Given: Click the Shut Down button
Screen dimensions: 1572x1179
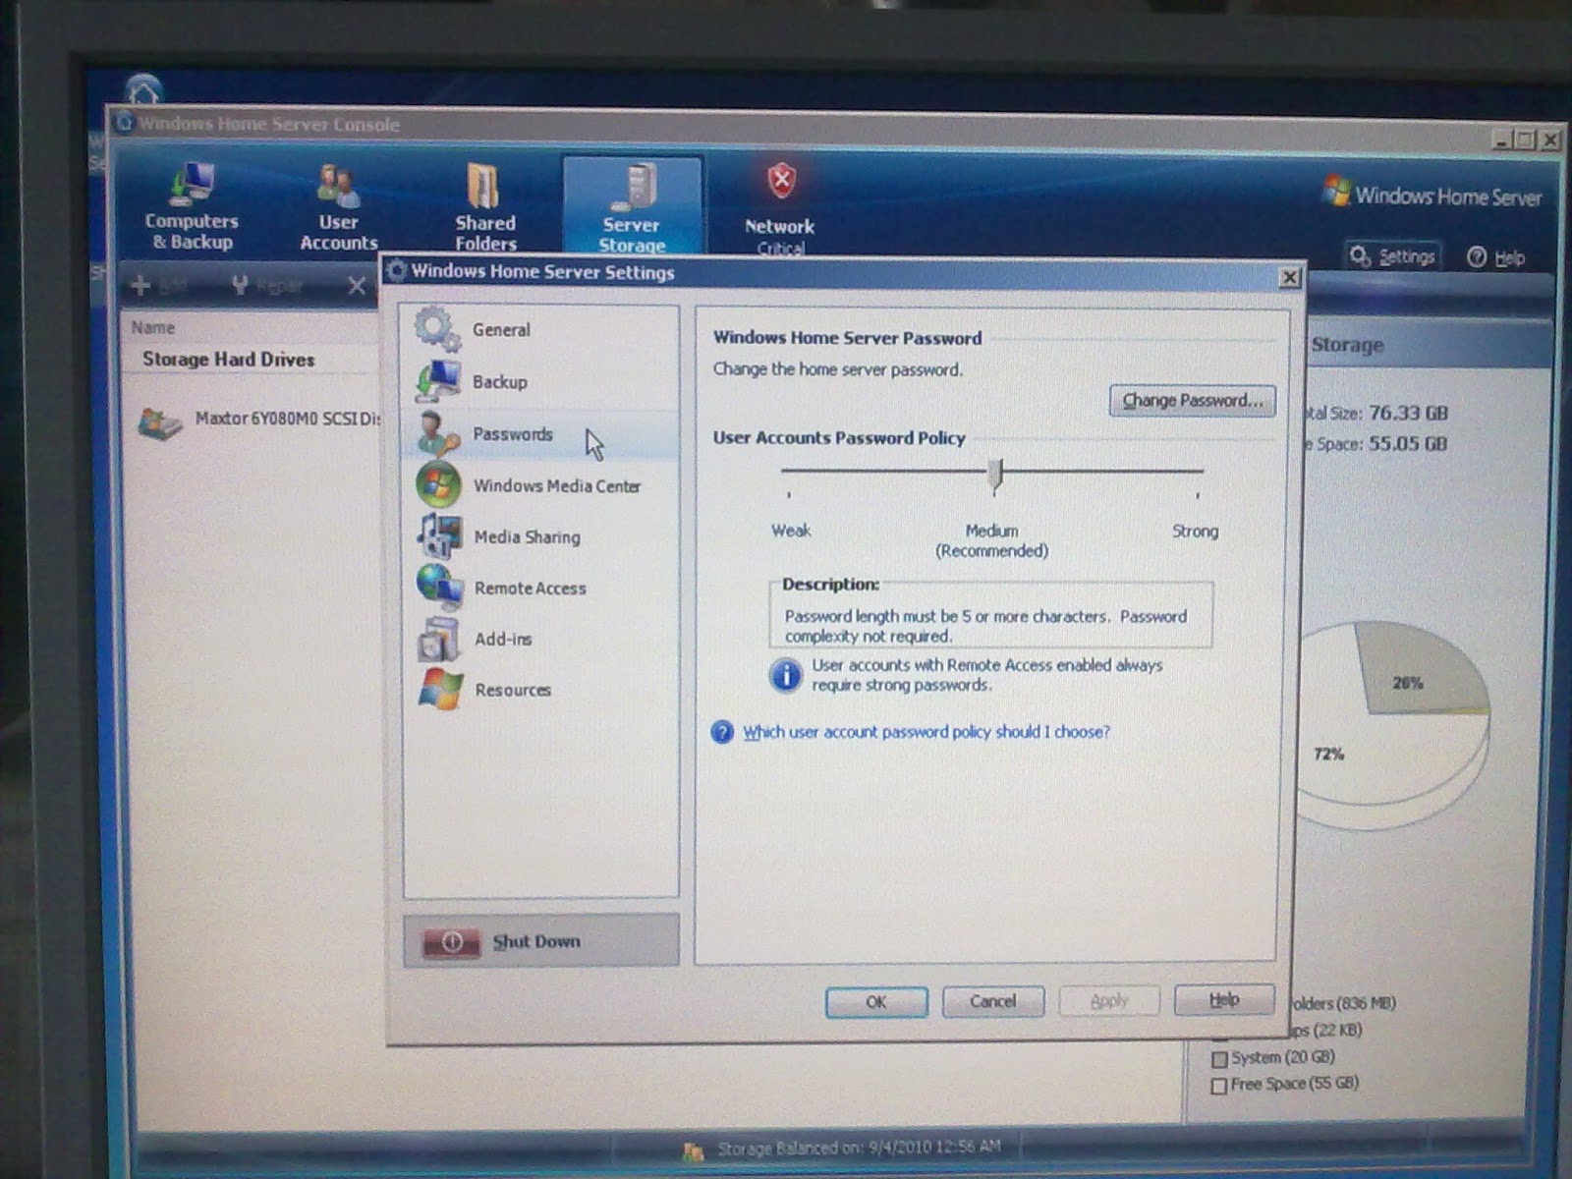Looking at the screenshot, I should pos(540,941).
